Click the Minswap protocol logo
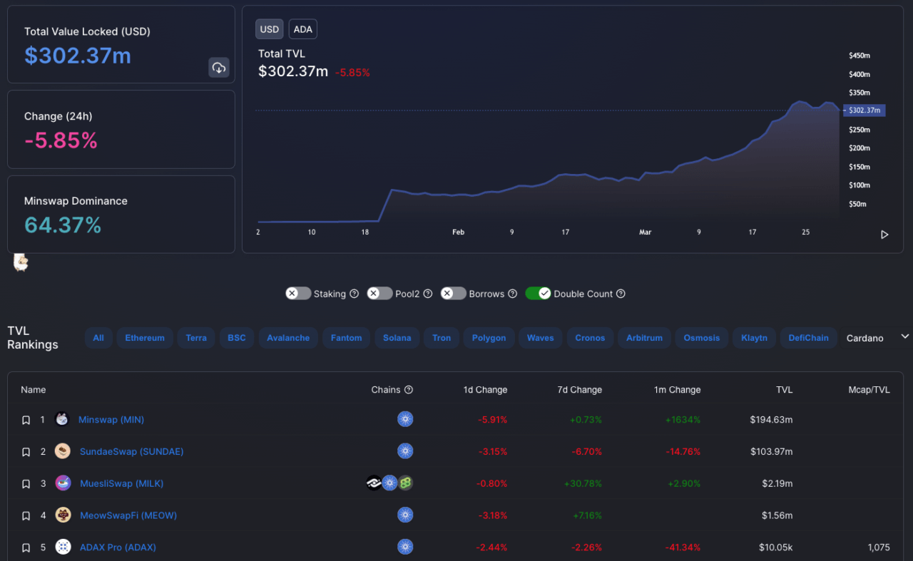Viewport: 913px width, 561px height. pos(62,419)
